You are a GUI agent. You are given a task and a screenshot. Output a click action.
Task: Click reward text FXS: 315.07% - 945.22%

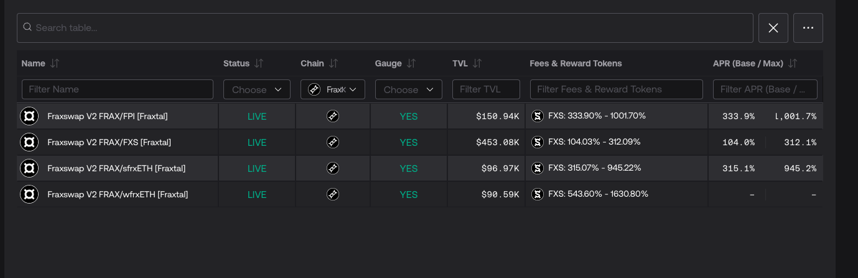(595, 168)
